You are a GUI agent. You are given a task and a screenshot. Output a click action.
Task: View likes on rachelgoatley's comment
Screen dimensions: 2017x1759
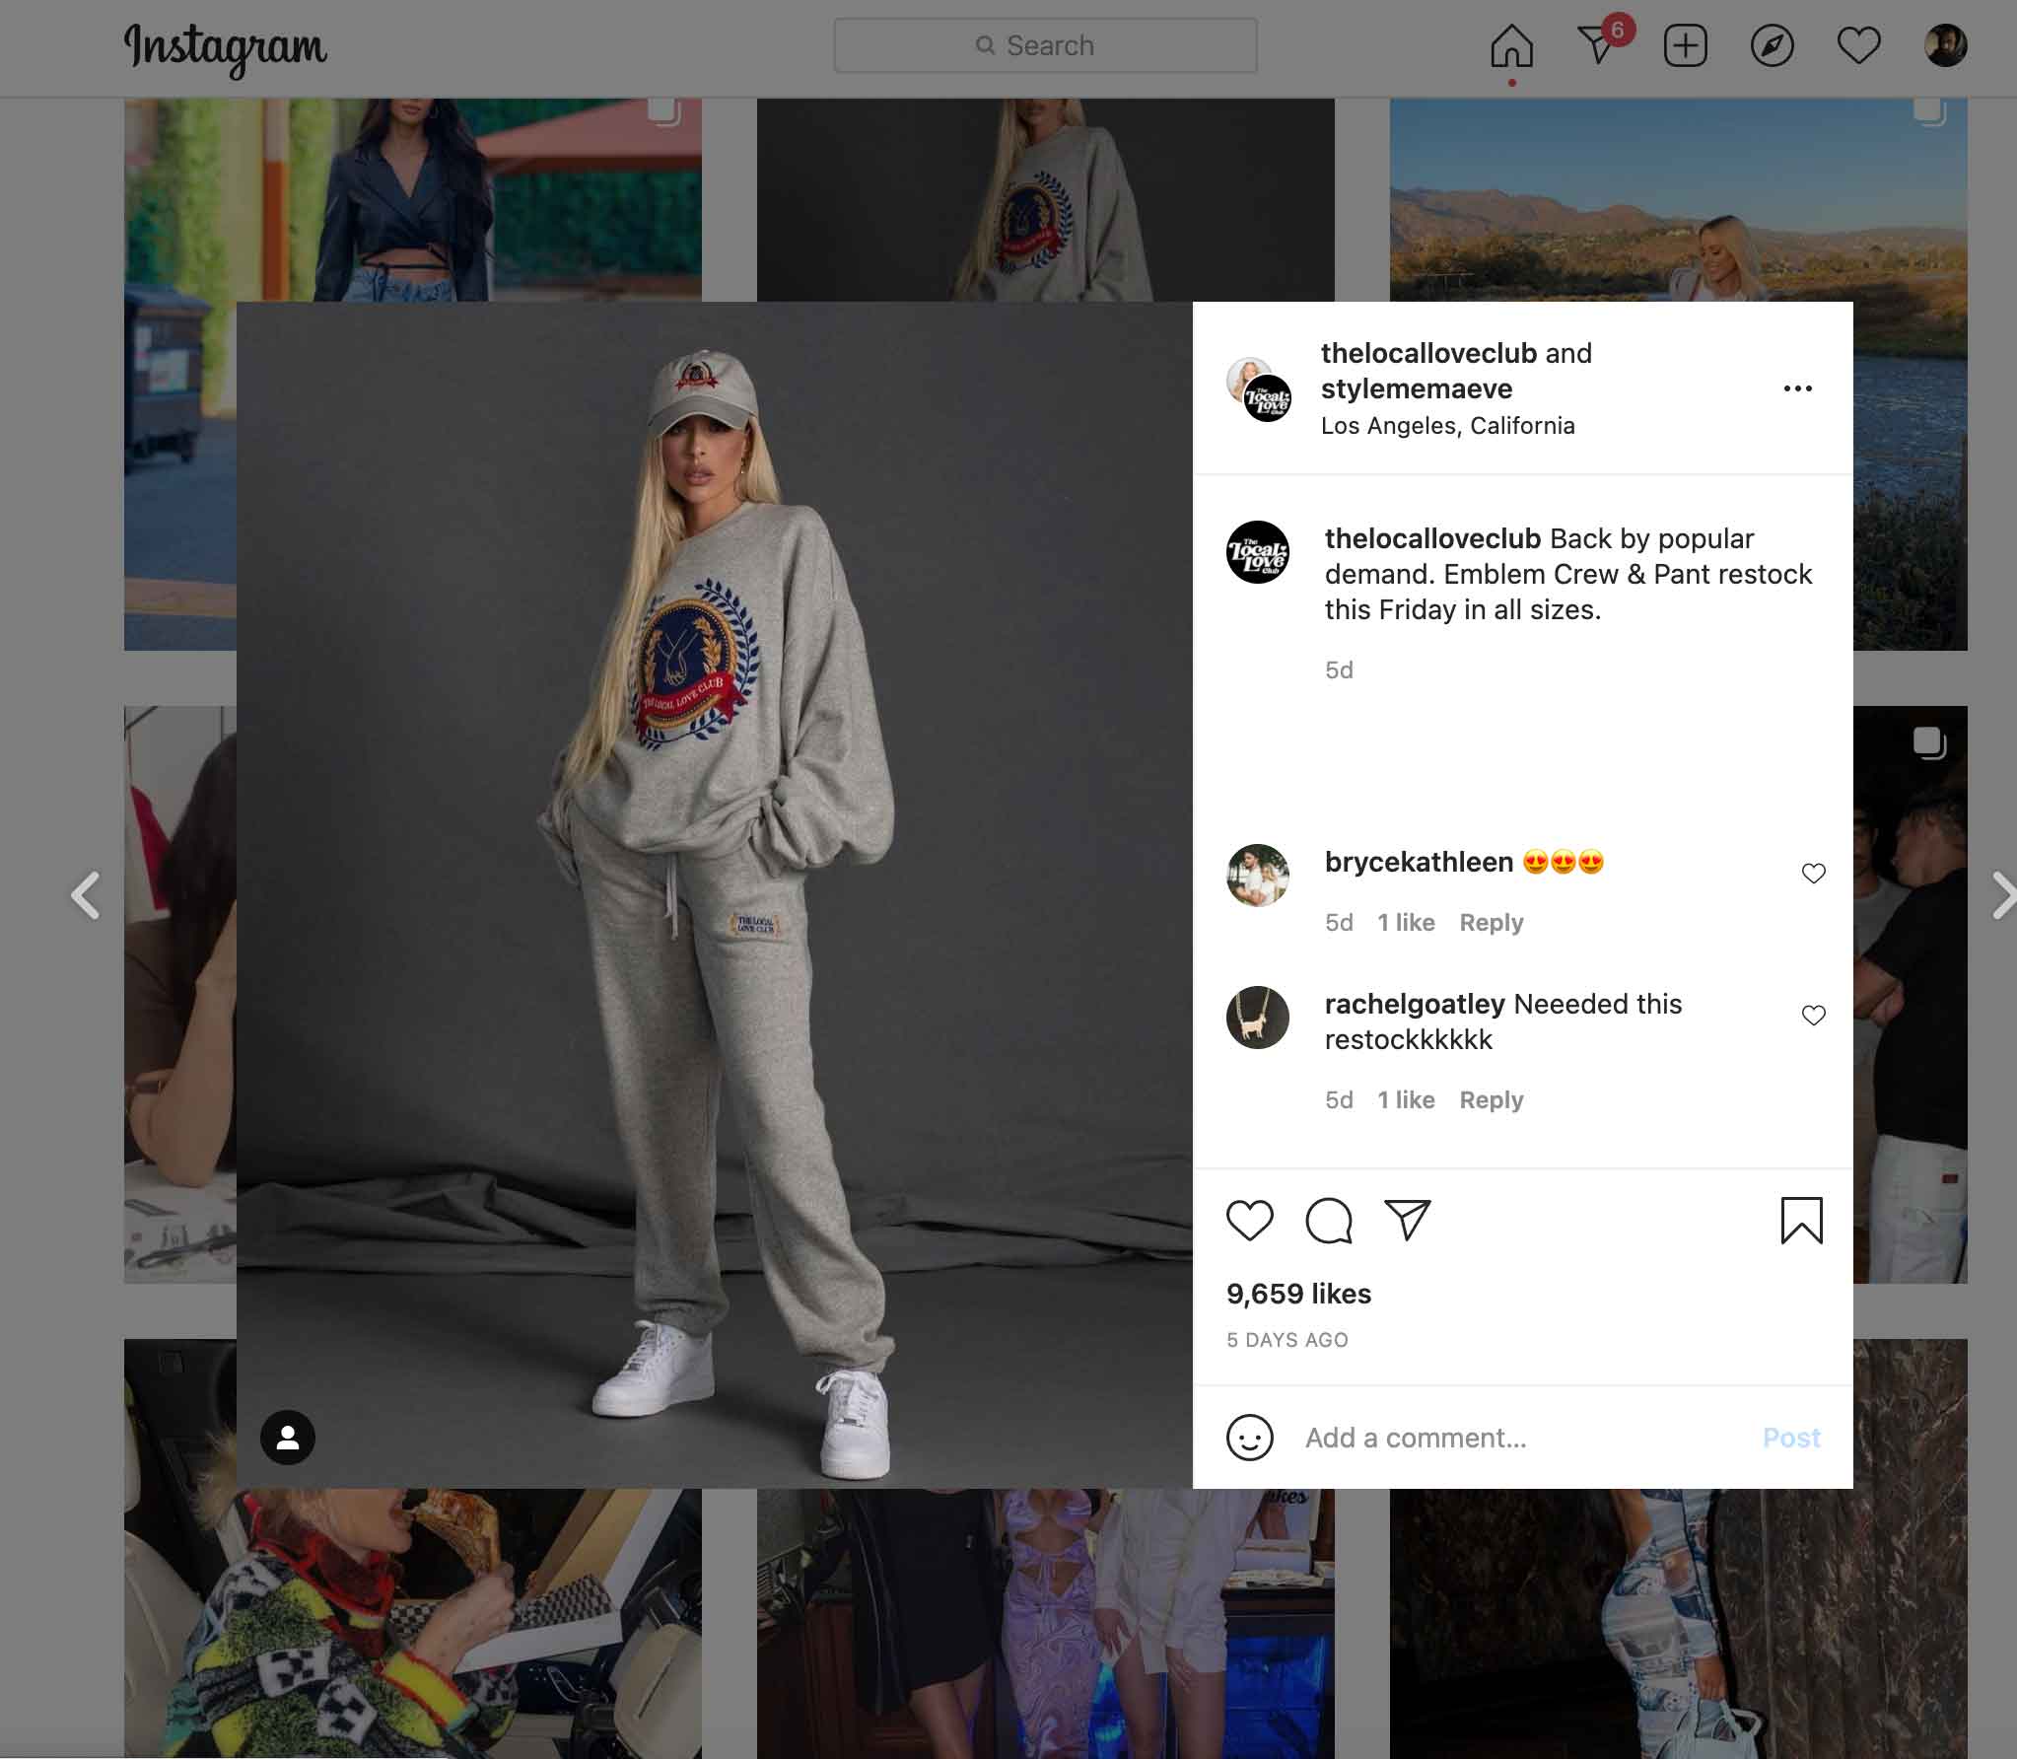coord(1406,1100)
